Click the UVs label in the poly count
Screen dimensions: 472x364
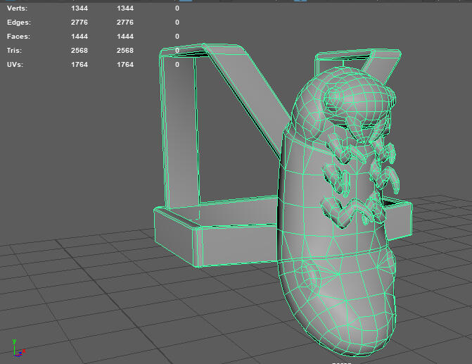pyautogui.click(x=15, y=65)
